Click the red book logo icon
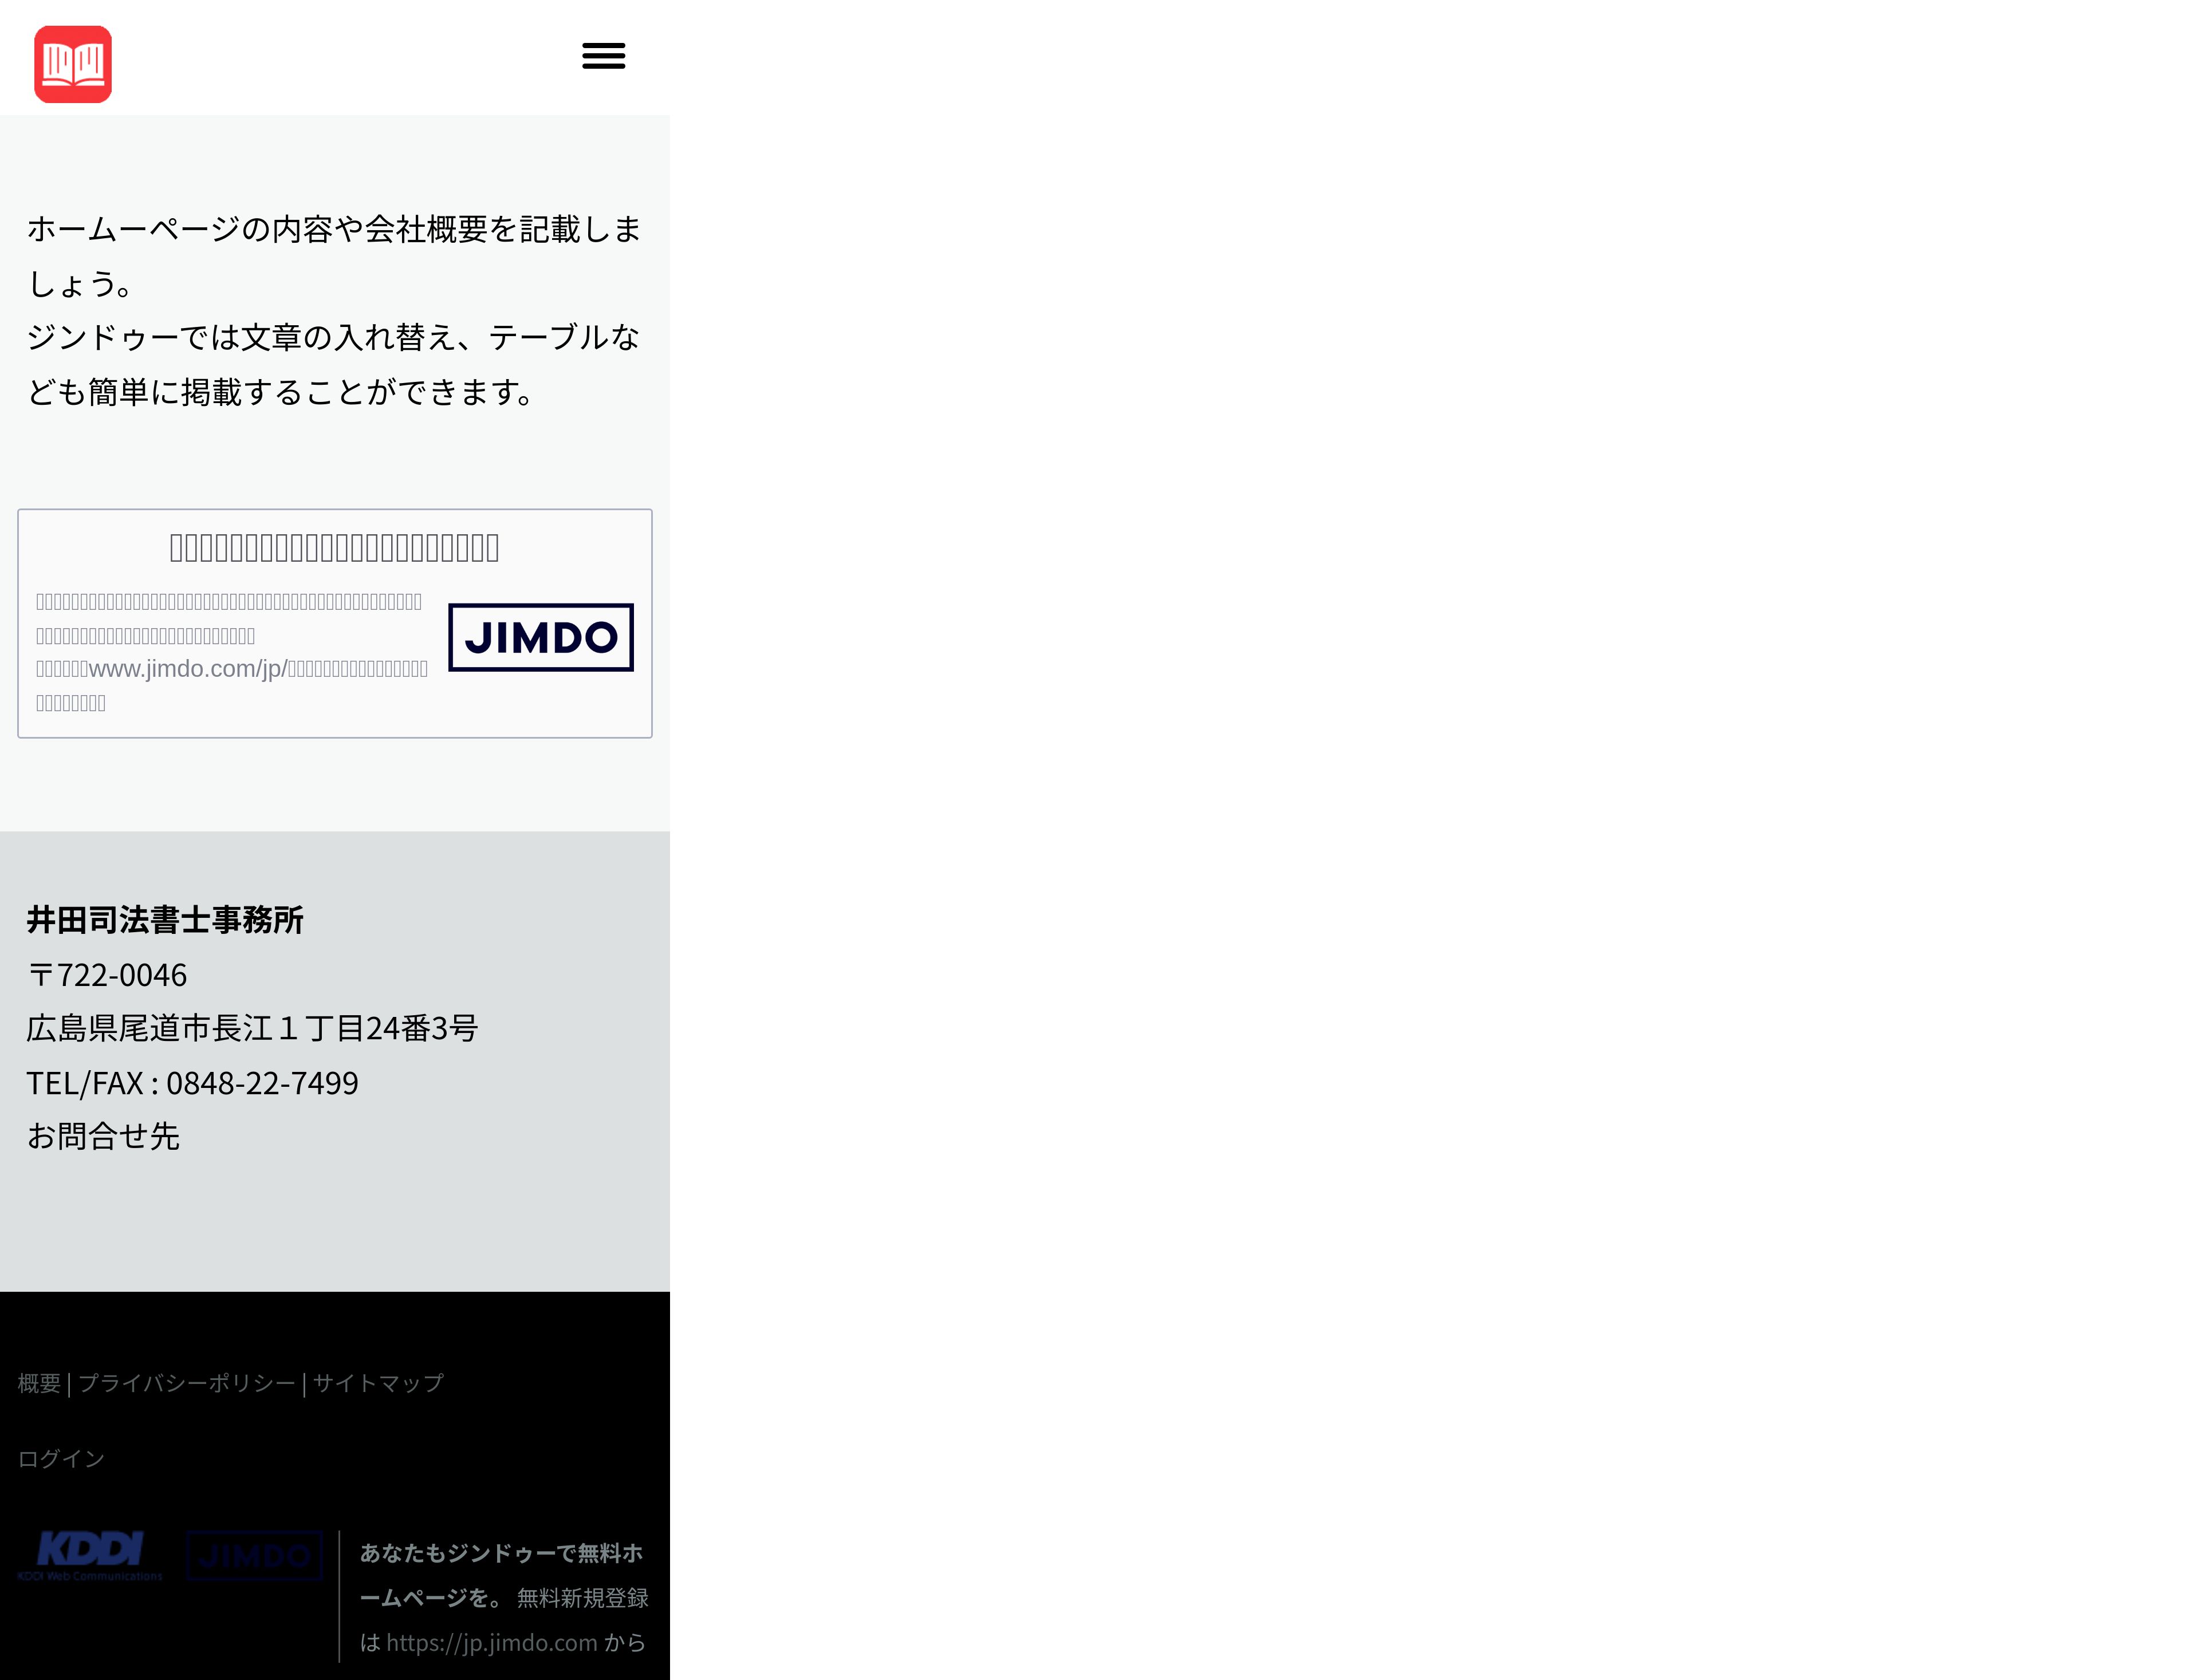Screen dimensions: 2206x1680 [x=73, y=64]
